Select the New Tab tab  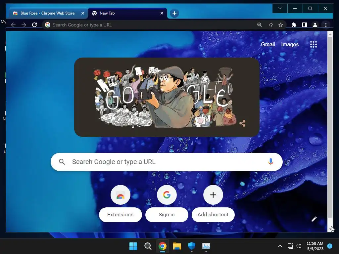coord(127,13)
